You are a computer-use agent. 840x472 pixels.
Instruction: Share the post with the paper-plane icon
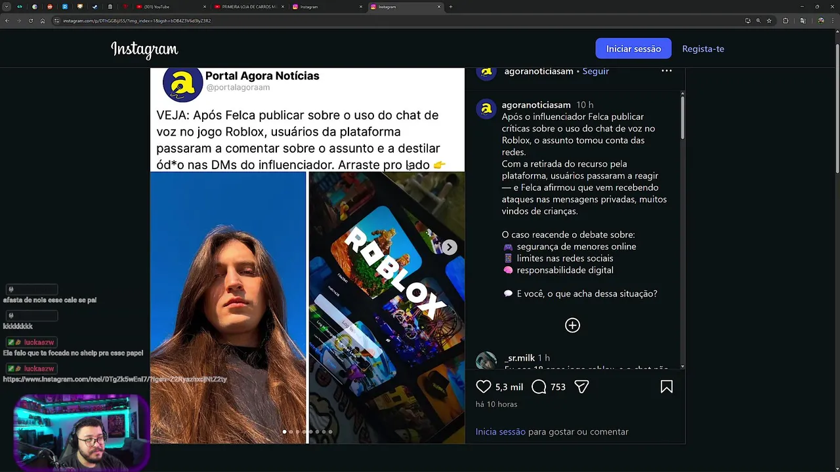point(581,387)
